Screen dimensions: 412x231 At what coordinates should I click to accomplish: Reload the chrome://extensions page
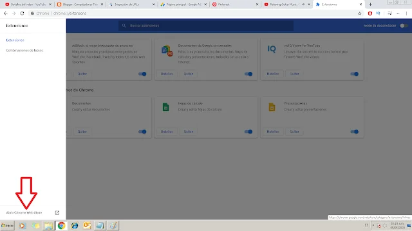click(22, 13)
